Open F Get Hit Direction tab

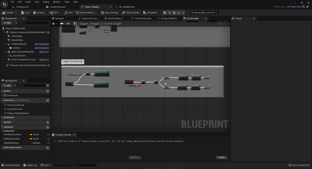[x=143, y=18]
